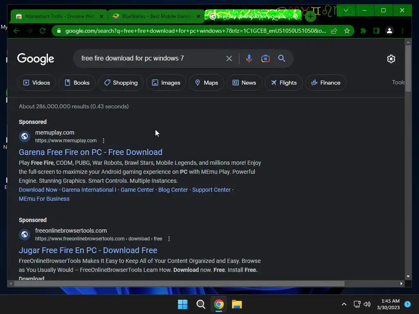419x314 pixels.
Task: Open a new Chrome tab
Action: coord(310,16)
